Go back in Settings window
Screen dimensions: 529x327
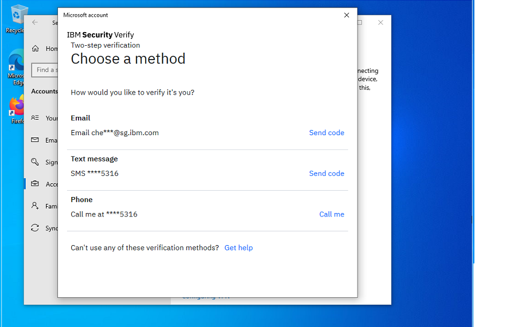point(35,22)
